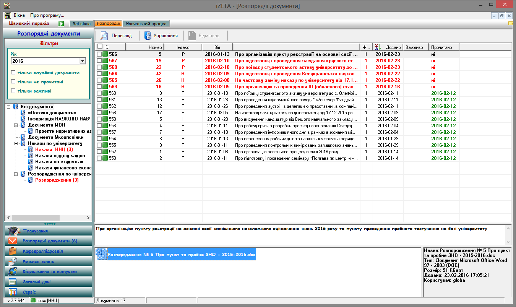Click the tree scrollbar's right arrow
The width and height of the screenshot is (516, 307).
tap(89, 218)
